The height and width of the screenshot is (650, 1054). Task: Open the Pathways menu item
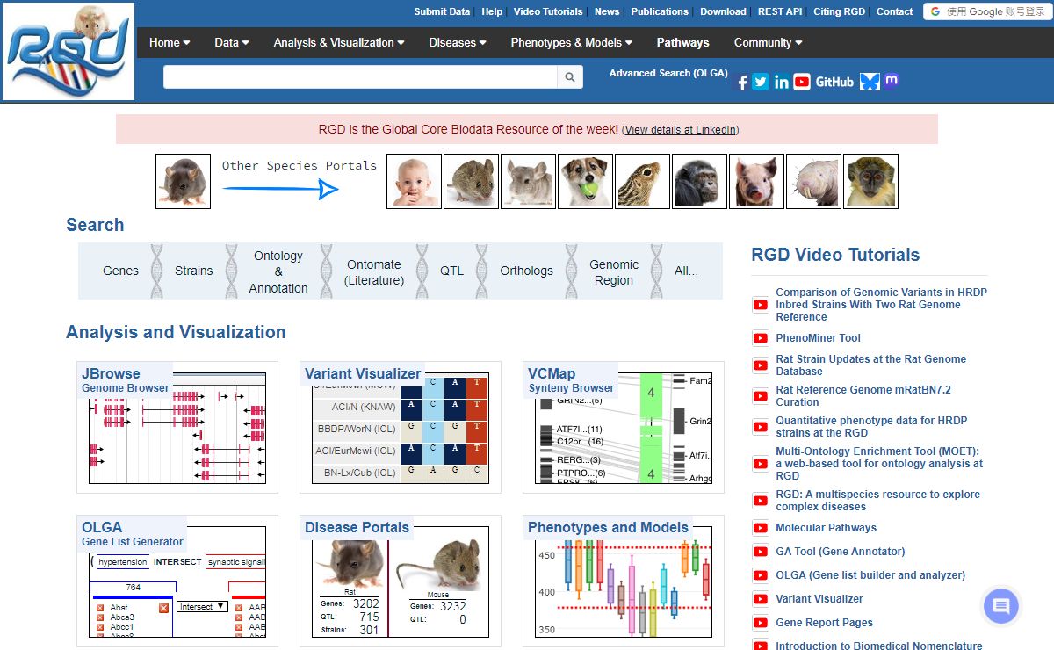[682, 42]
